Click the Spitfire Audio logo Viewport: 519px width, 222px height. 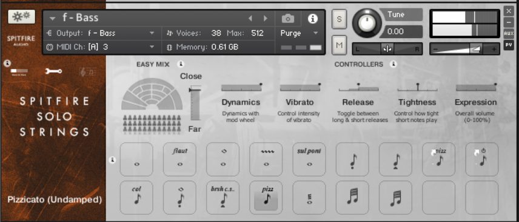21,41
